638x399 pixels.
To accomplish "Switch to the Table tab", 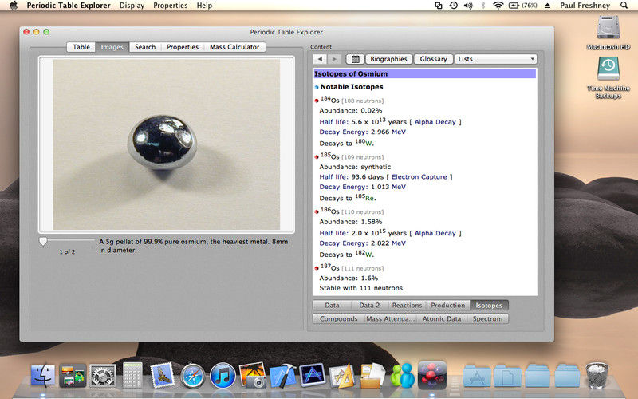I will point(81,47).
